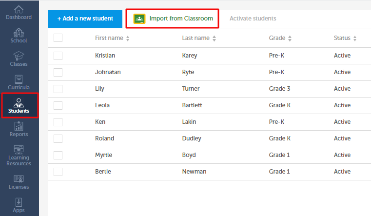The image size is (371, 216).
Task: Click Grade K in Leola's row
Action: pyautogui.click(x=280, y=105)
